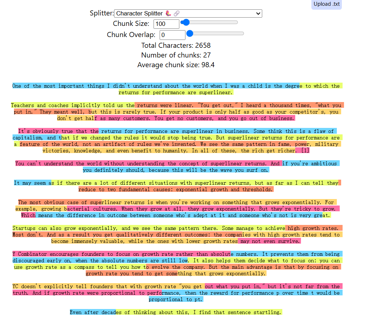Click text 'may not even survive.'
The width and height of the screenshot is (391, 318).
(x=270, y=241)
